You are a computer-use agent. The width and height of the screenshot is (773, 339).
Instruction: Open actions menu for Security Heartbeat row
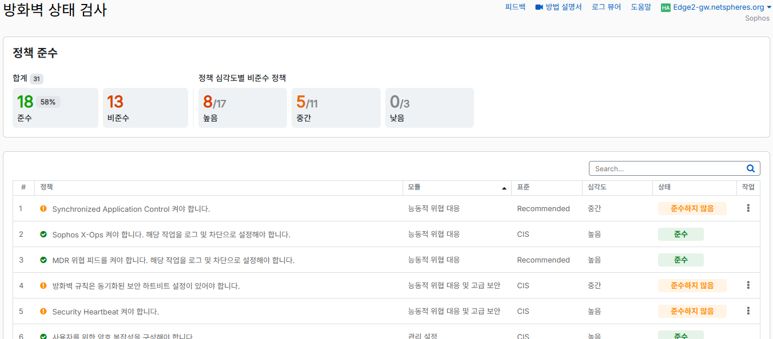coord(748,311)
